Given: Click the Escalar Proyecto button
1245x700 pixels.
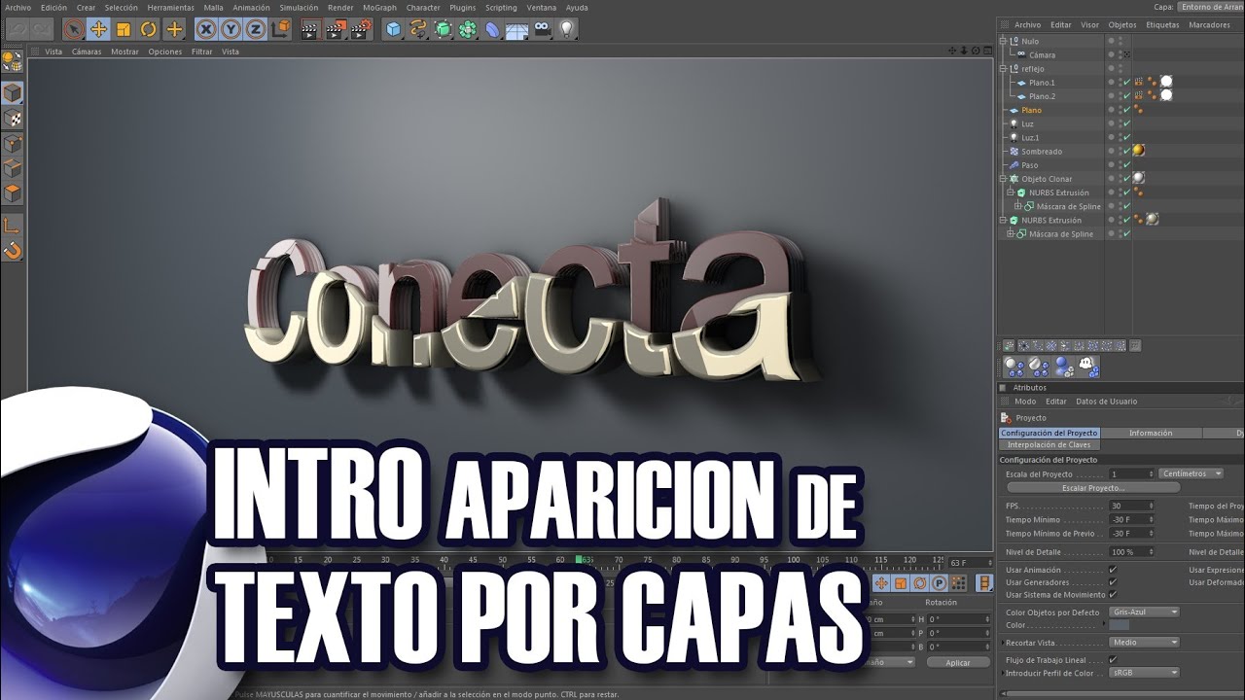Looking at the screenshot, I should pos(1093,488).
